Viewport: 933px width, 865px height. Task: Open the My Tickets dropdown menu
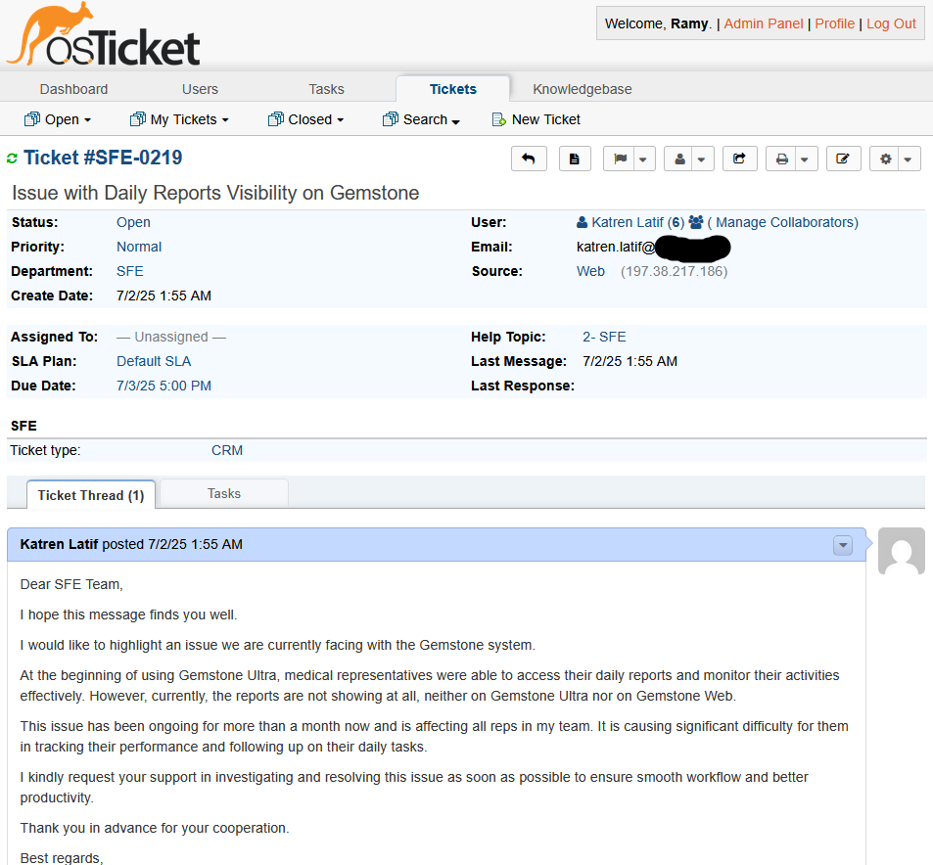(x=179, y=119)
